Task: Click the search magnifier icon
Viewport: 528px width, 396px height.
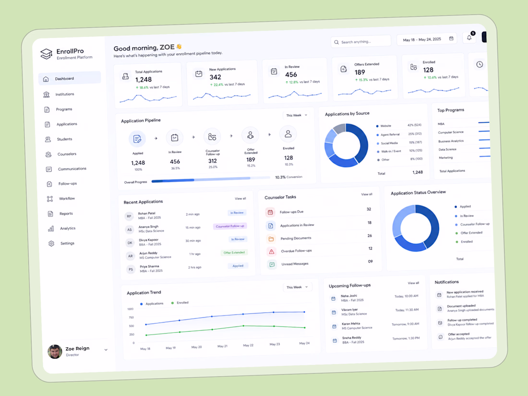Action: point(336,42)
